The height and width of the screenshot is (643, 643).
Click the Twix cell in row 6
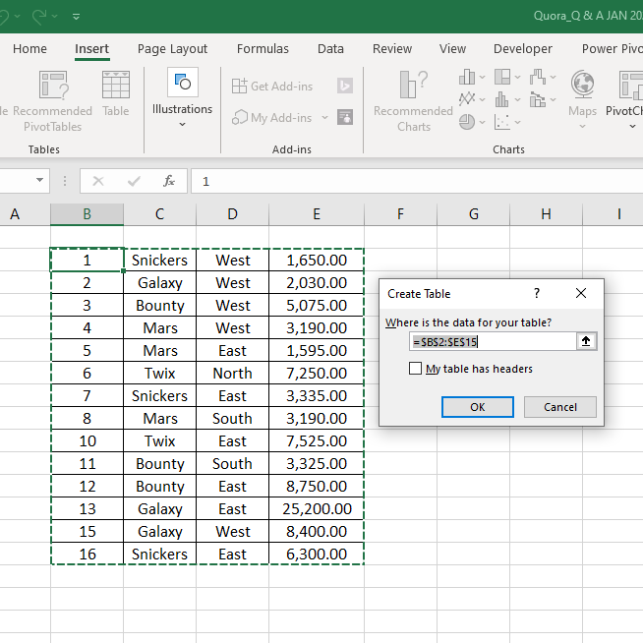[159, 374]
